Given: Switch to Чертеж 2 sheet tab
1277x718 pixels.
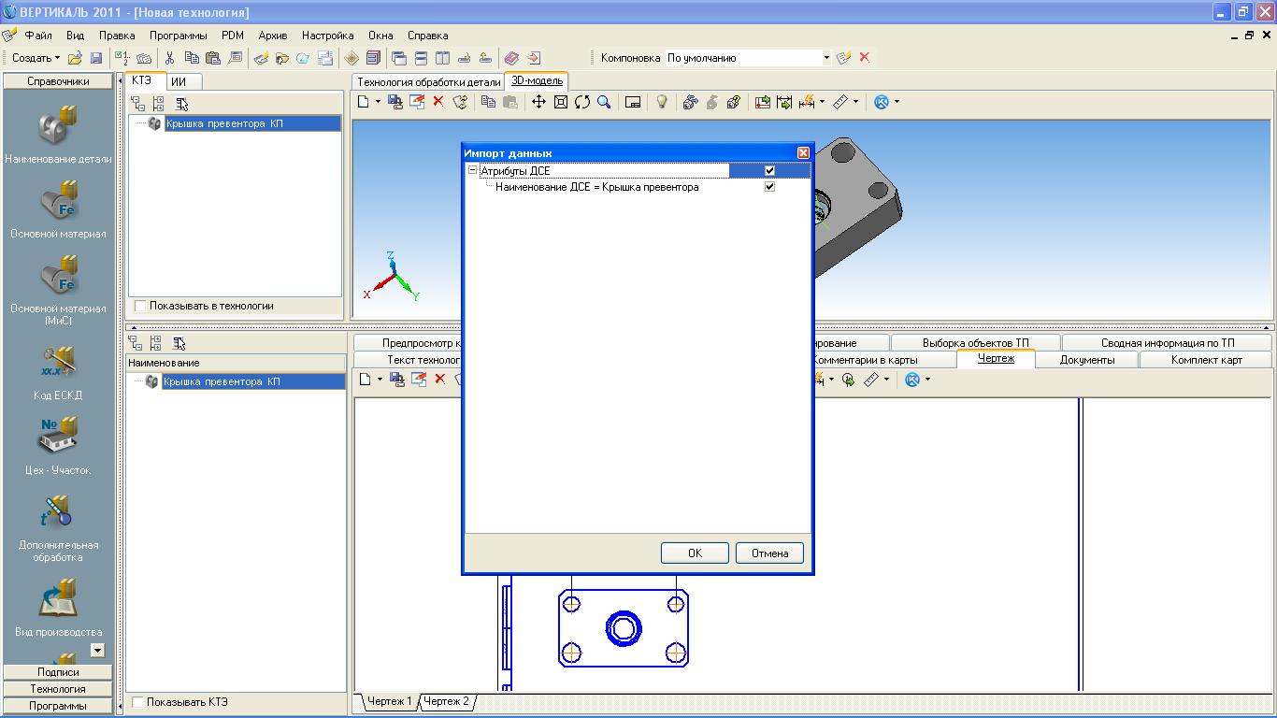Looking at the screenshot, I should click(x=446, y=701).
